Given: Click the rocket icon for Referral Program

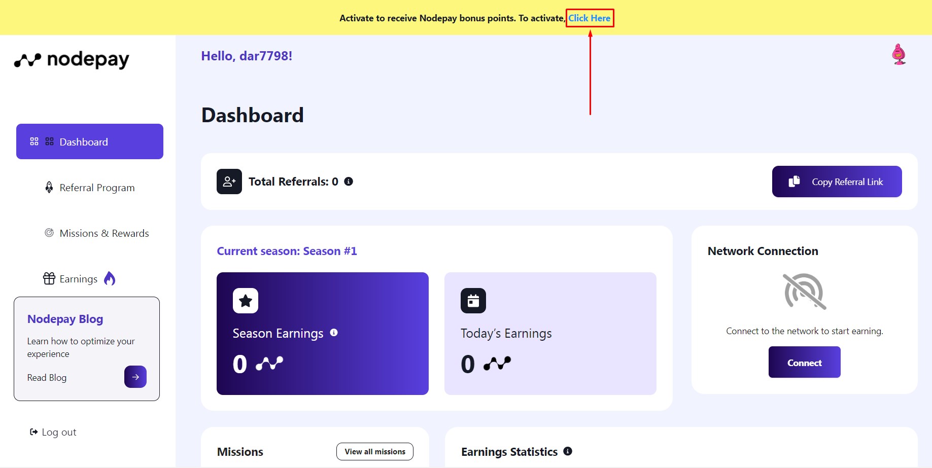Looking at the screenshot, I should [x=49, y=188].
